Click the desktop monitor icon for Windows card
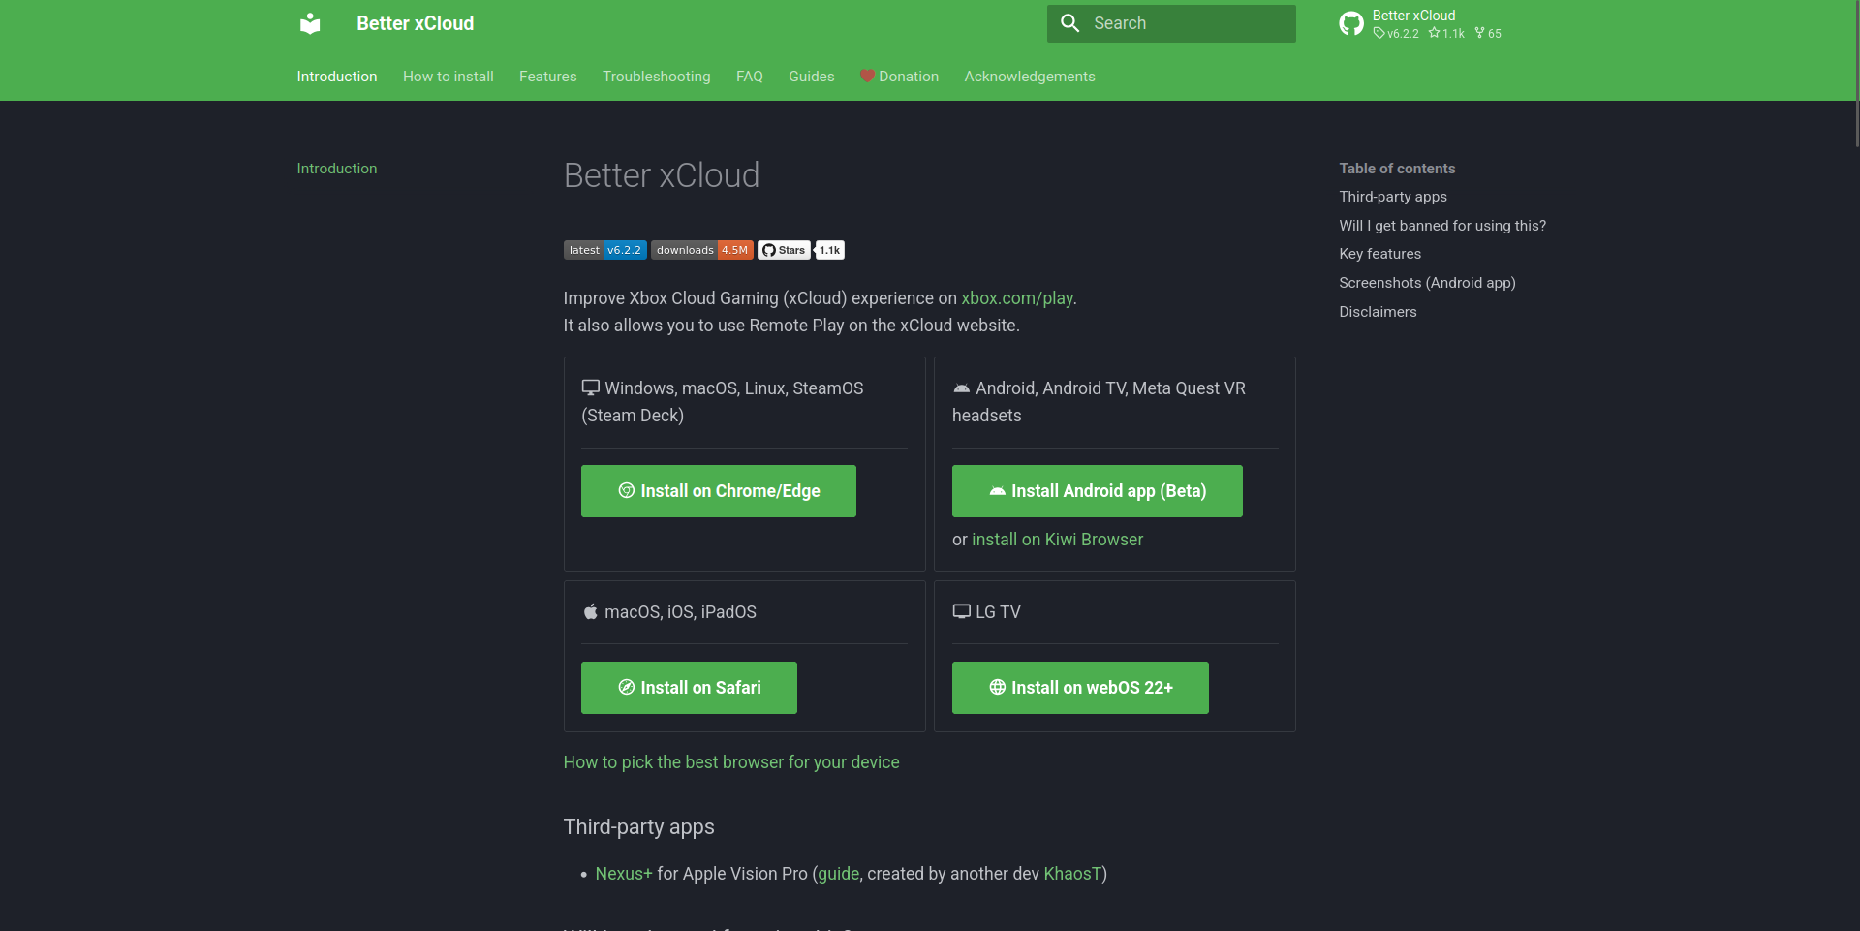This screenshot has height=931, width=1860. [590, 388]
